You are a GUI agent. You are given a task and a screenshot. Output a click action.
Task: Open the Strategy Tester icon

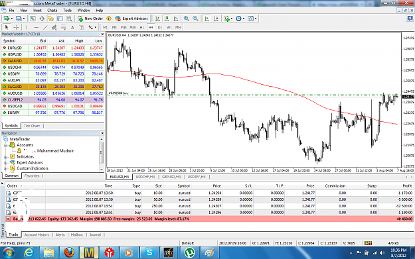point(69,19)
